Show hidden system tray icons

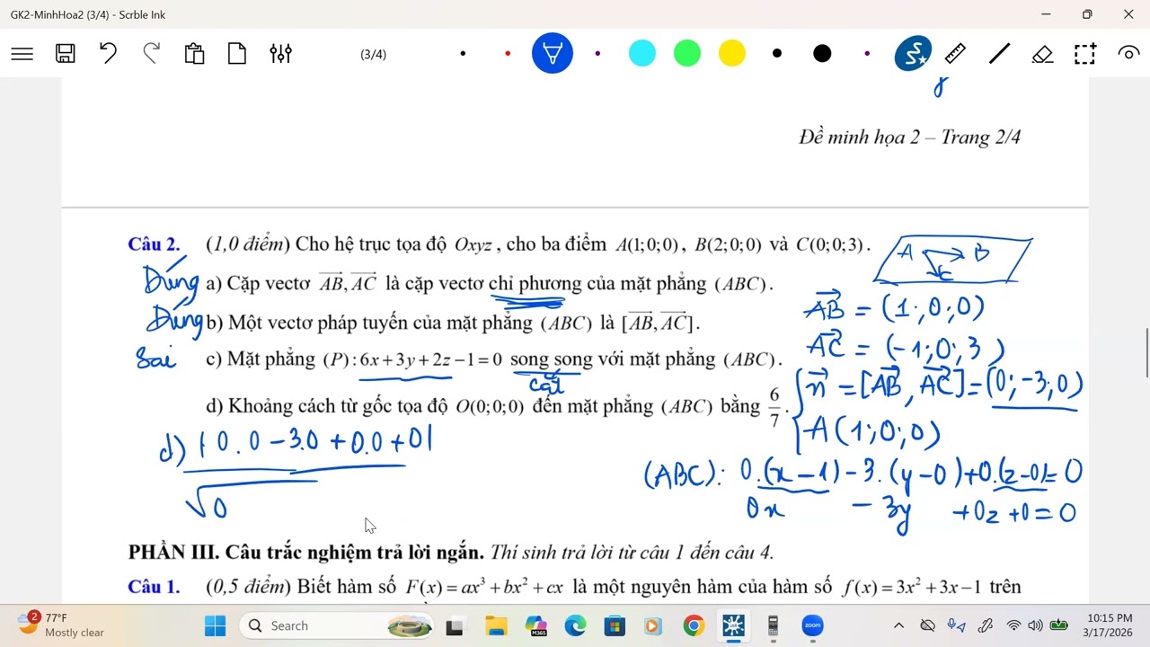coord(898,625)
